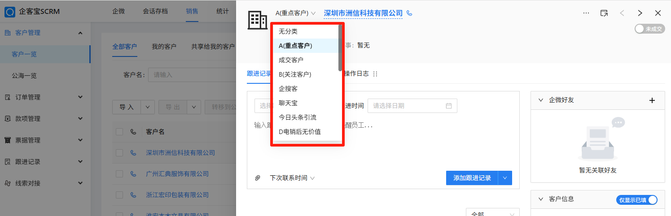Open the three-dot more options menu
The height and width of the screenshot is (216, 671).
point(586,13)
